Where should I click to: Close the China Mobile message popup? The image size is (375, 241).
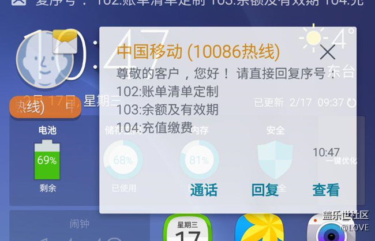328,52
